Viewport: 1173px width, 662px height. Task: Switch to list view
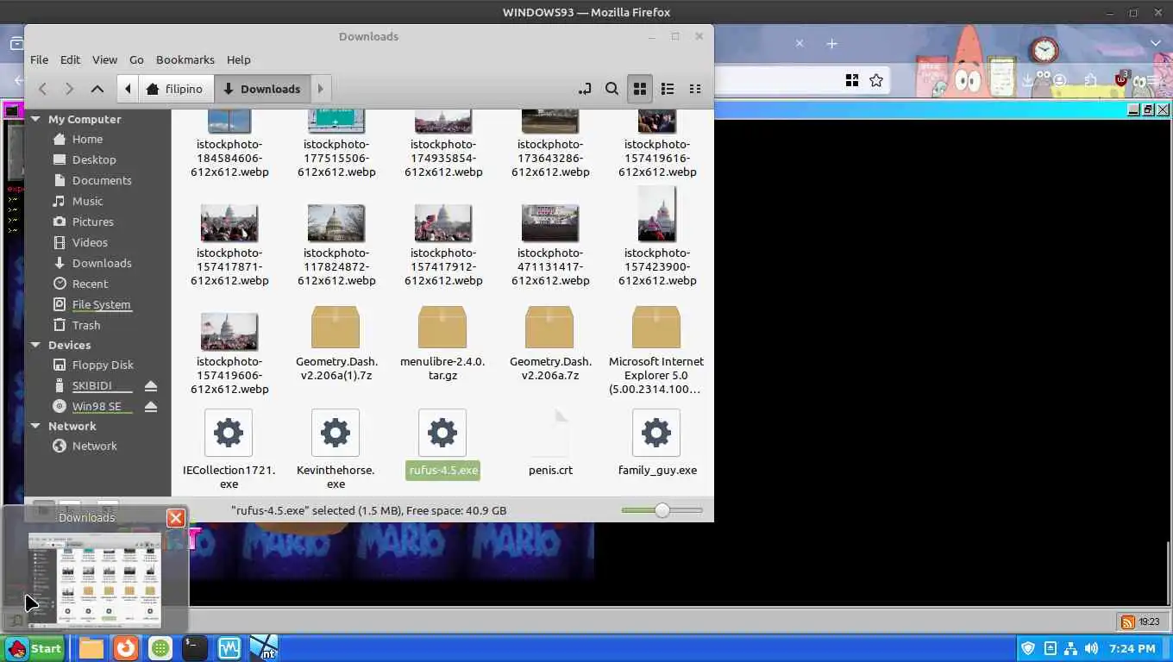[x=668, y=89]
